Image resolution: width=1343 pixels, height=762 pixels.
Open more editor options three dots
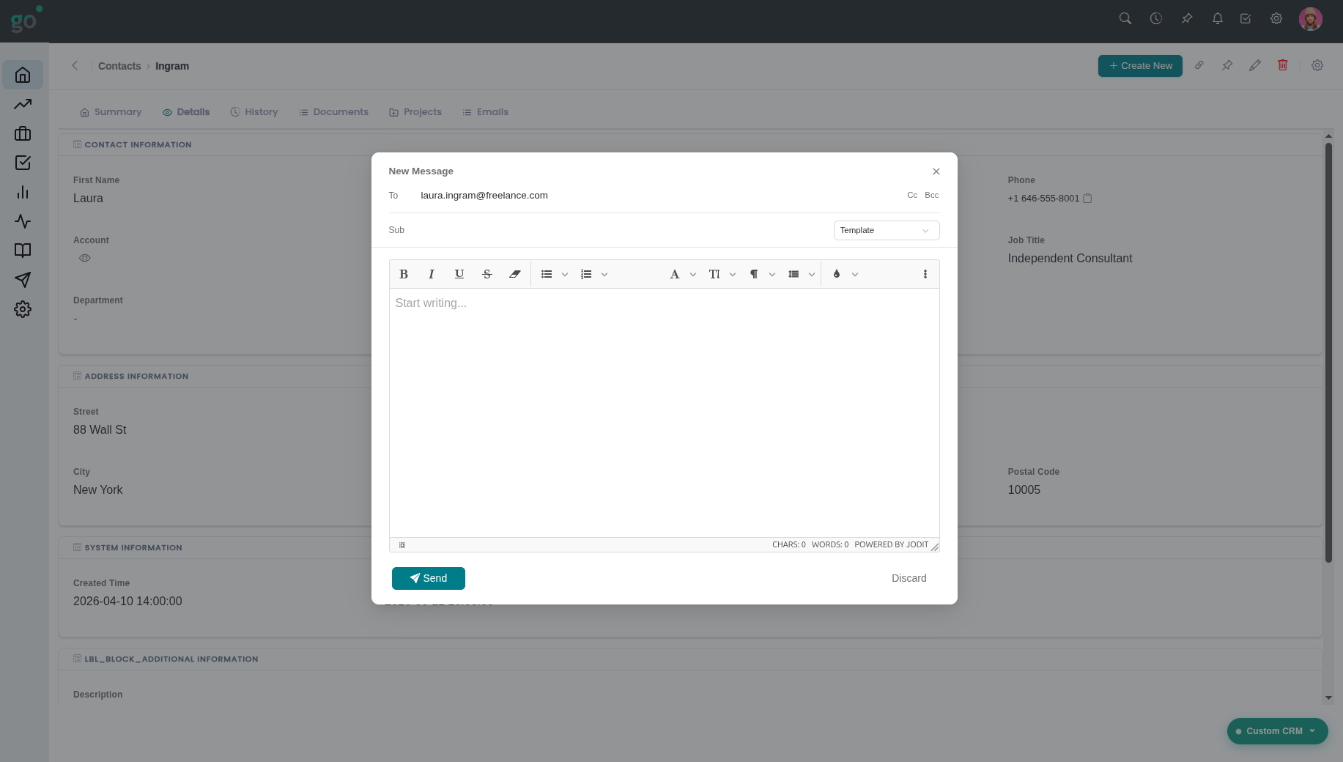coord(925,274)
